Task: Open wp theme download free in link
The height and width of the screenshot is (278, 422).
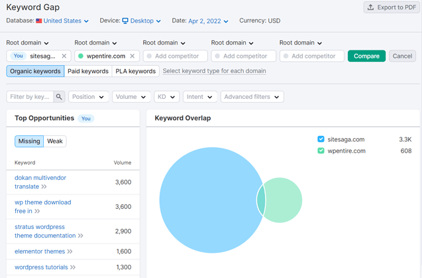Action: click(43, 206)
